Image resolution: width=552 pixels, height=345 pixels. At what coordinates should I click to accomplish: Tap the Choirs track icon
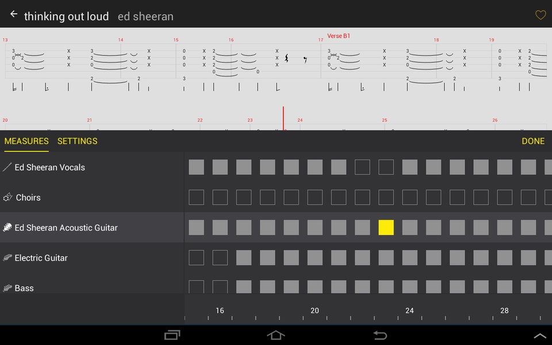coord(7,197)
